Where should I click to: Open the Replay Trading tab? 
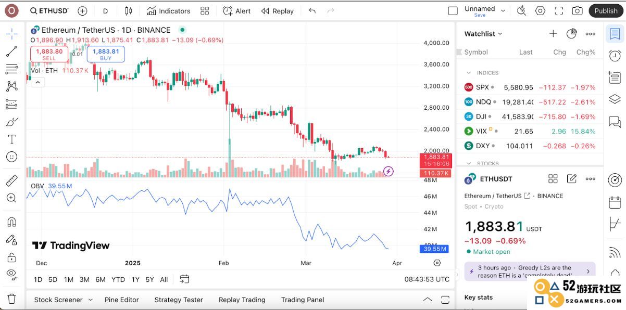click(242, 300)
